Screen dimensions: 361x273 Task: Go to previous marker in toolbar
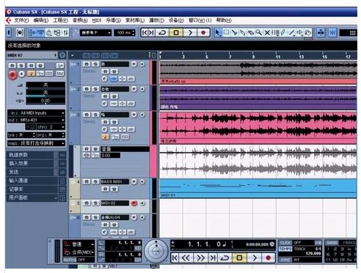(x=145, y=32)
